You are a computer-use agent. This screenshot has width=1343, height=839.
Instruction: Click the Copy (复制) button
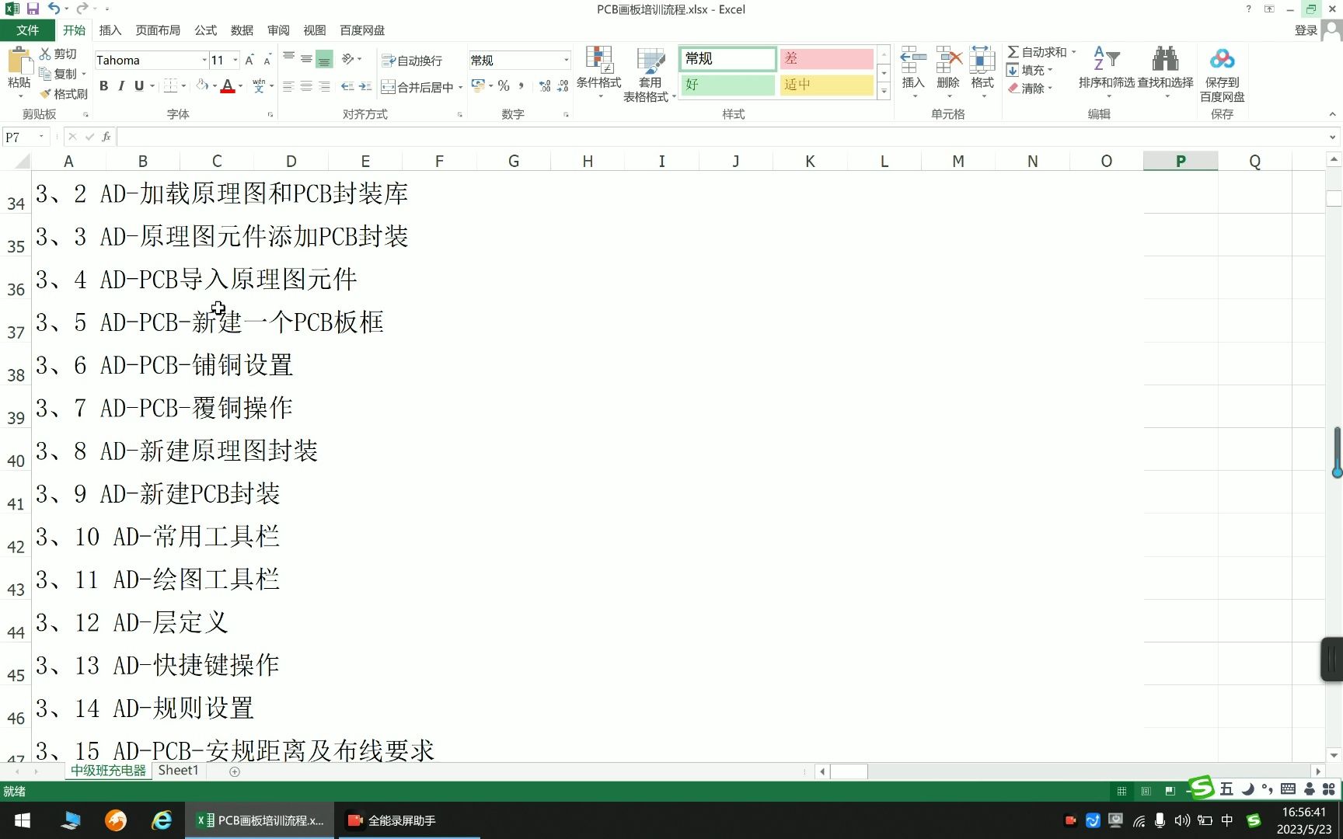[x=59, y=74]
